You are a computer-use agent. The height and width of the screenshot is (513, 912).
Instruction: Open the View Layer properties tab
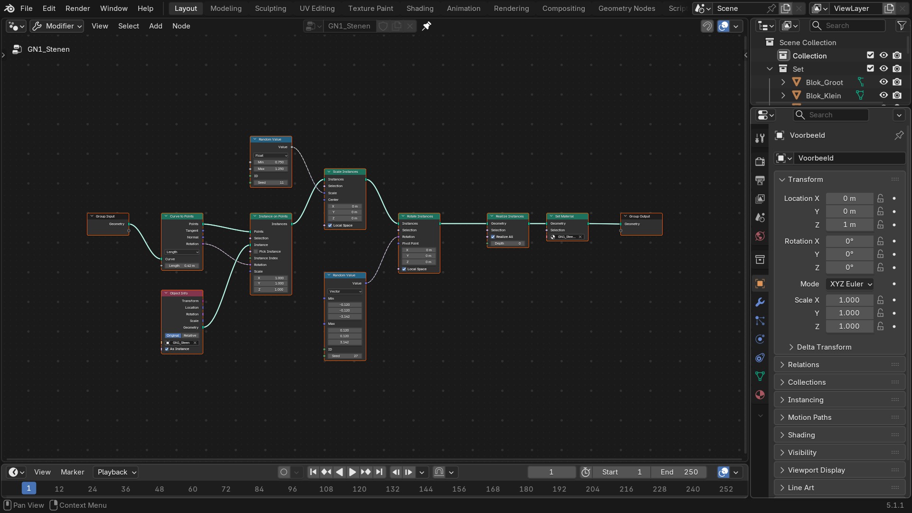pyautogui.click(x=760, y=199)
